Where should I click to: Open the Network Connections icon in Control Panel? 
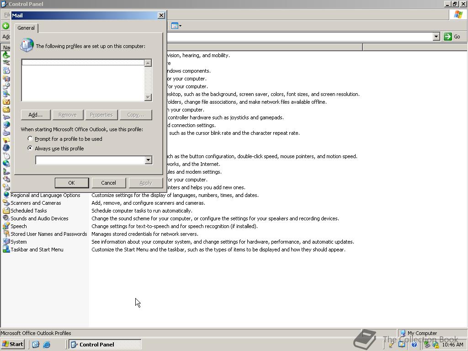click(6, 164)
